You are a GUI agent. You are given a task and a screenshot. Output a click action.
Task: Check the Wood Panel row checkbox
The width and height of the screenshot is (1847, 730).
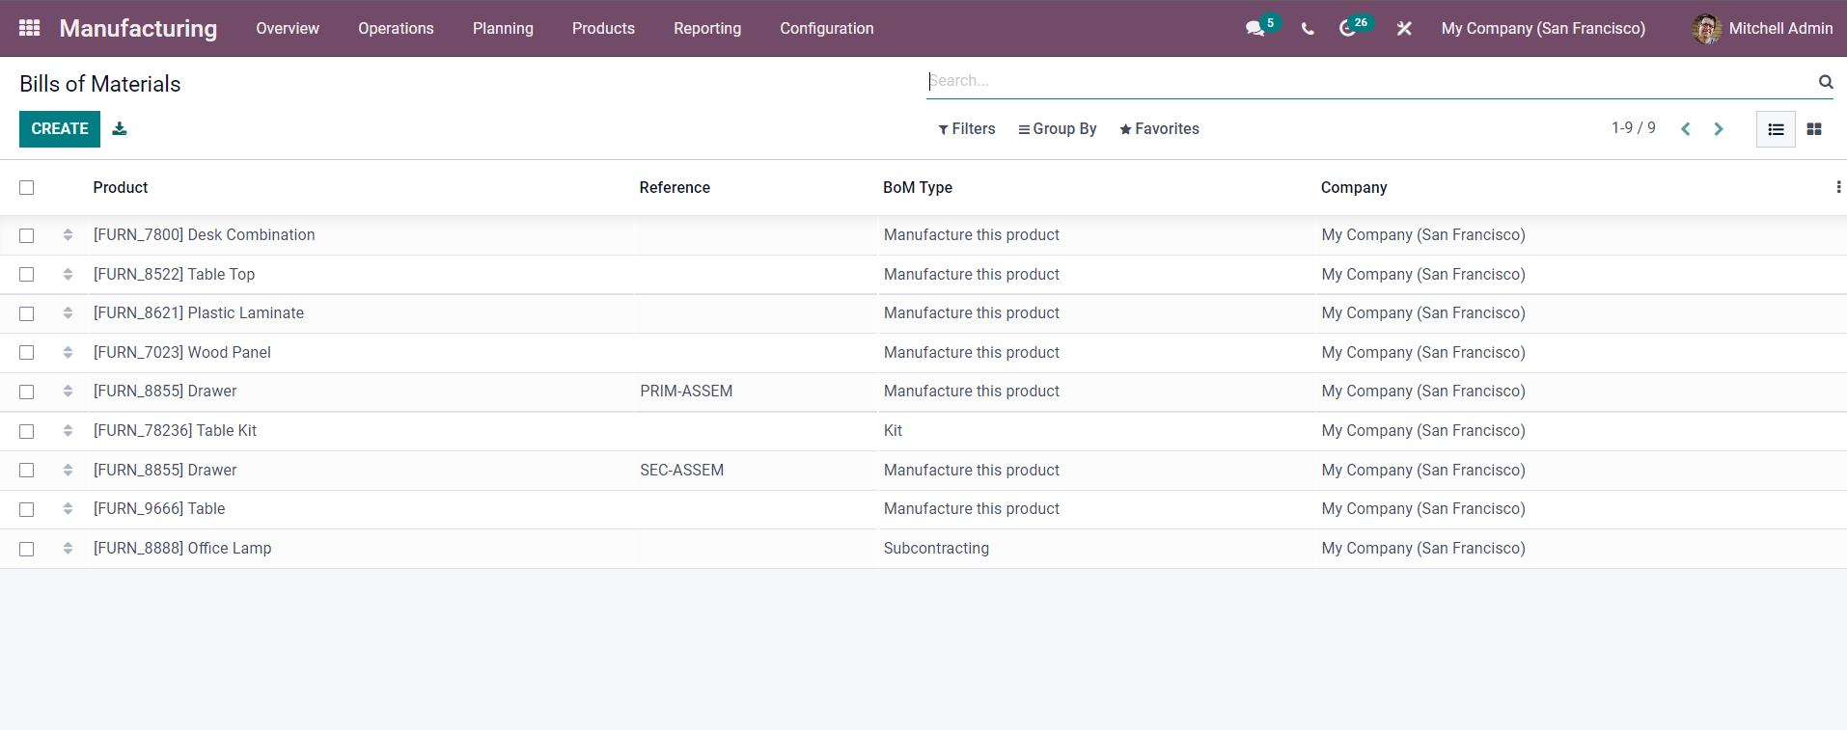coord(27,353)
